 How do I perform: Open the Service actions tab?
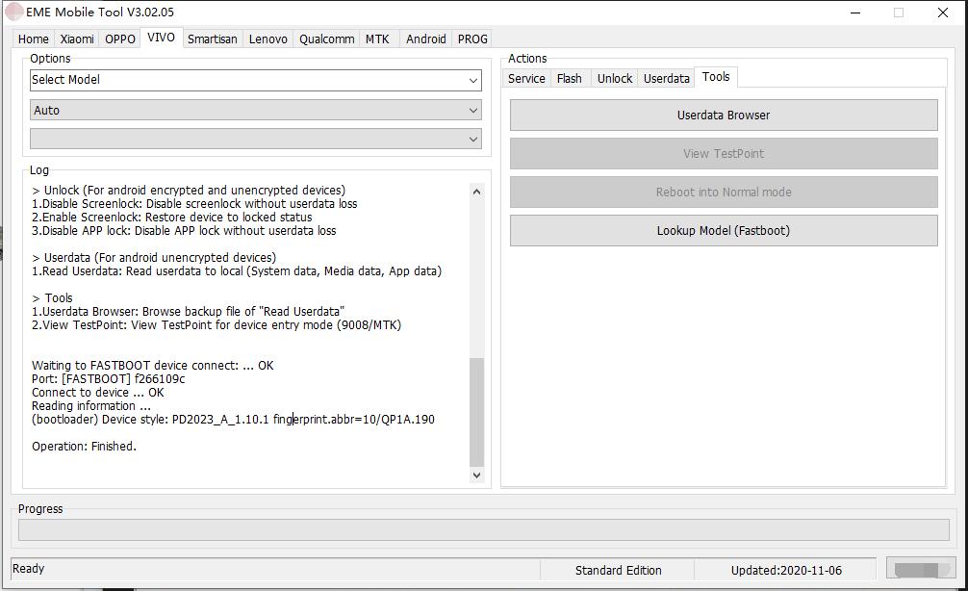(x=526, y=78)
